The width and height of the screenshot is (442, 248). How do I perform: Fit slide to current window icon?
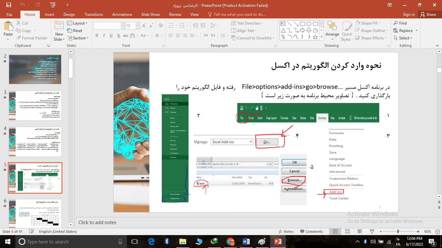pyautogui.click(x=436, y=232)
